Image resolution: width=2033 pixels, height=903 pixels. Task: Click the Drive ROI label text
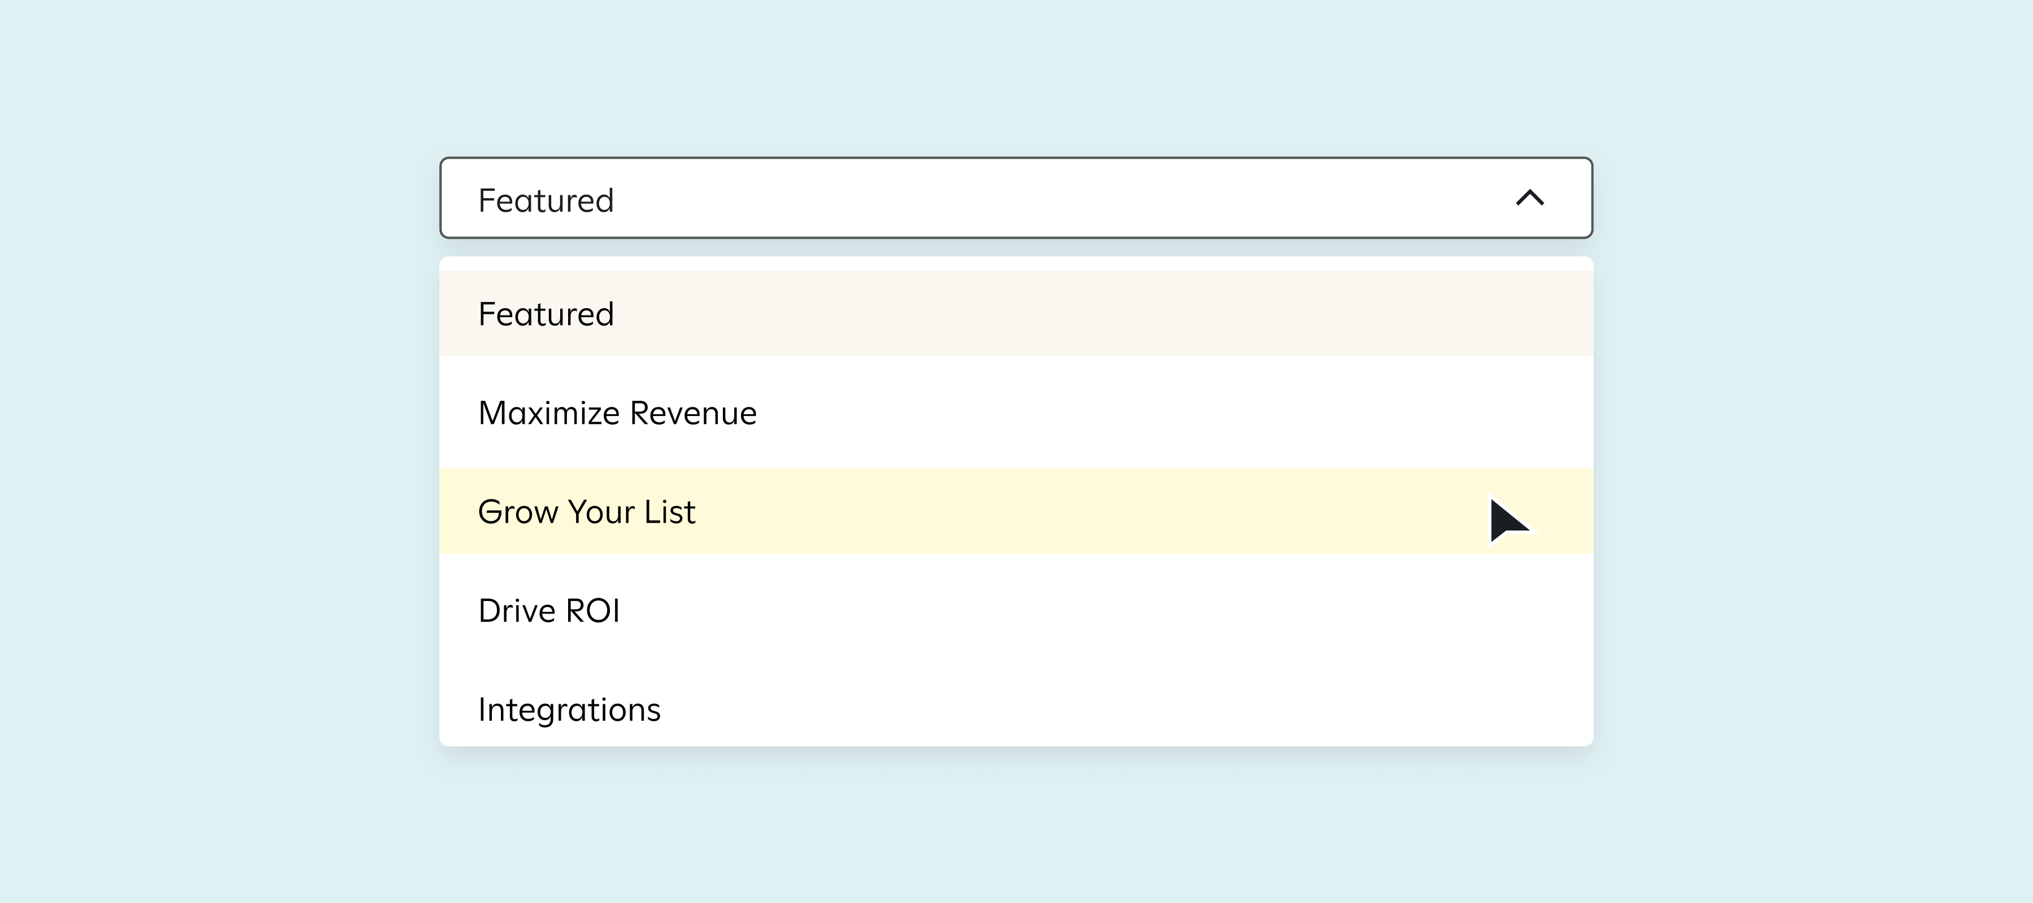549,611
